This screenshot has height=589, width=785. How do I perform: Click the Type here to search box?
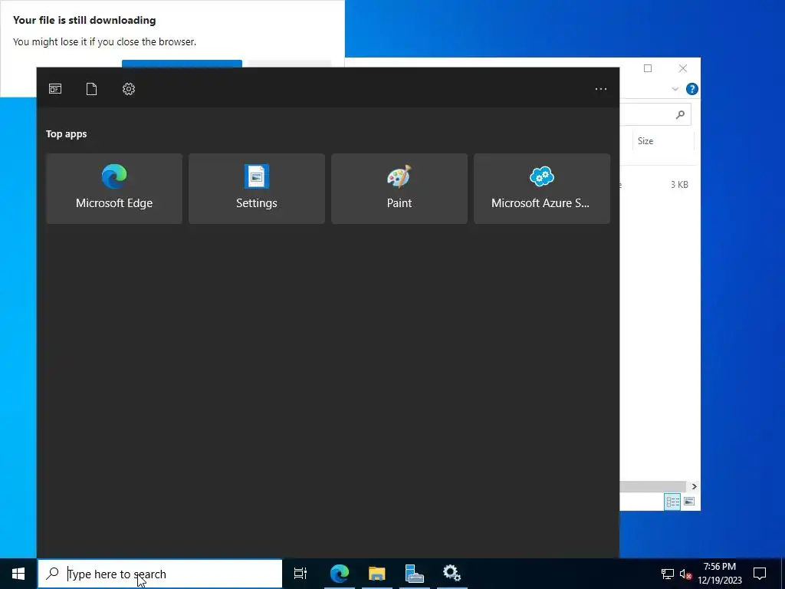pyautogui.click(x=160, y=574)
